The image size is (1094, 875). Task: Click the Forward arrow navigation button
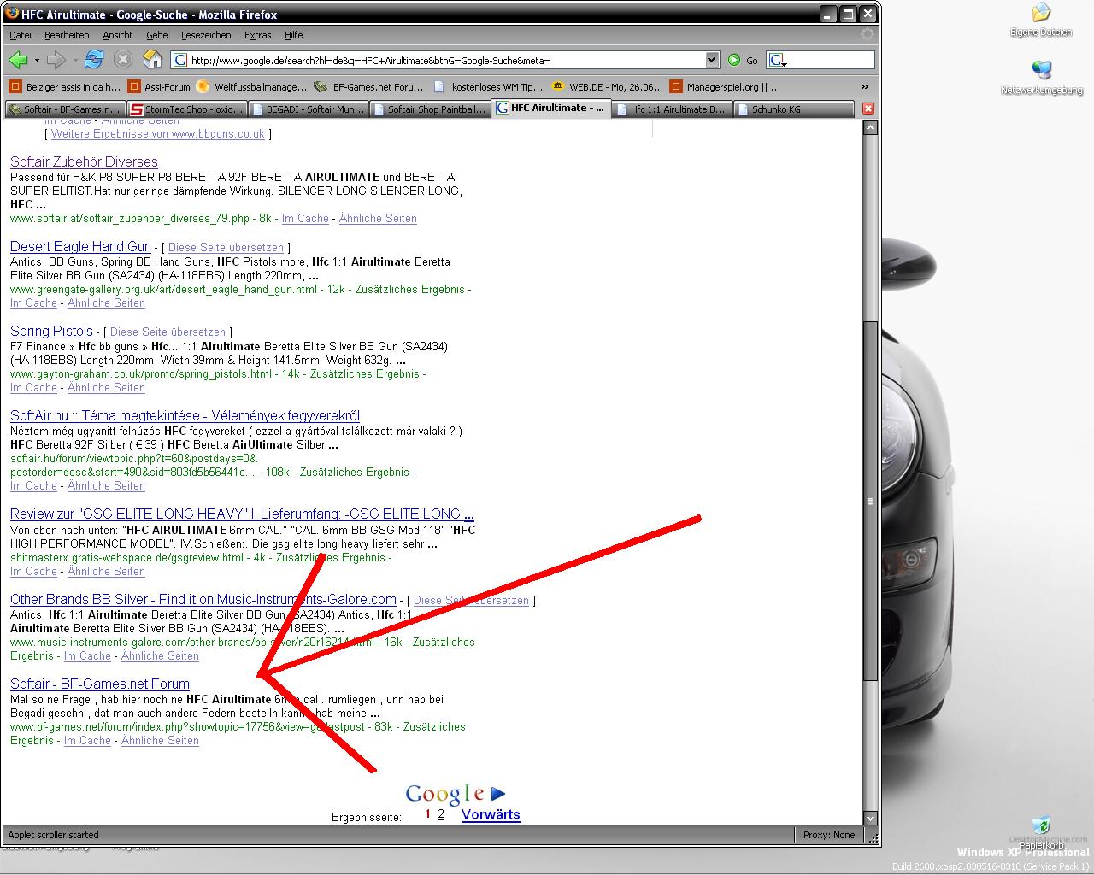(x=56, y=60)
